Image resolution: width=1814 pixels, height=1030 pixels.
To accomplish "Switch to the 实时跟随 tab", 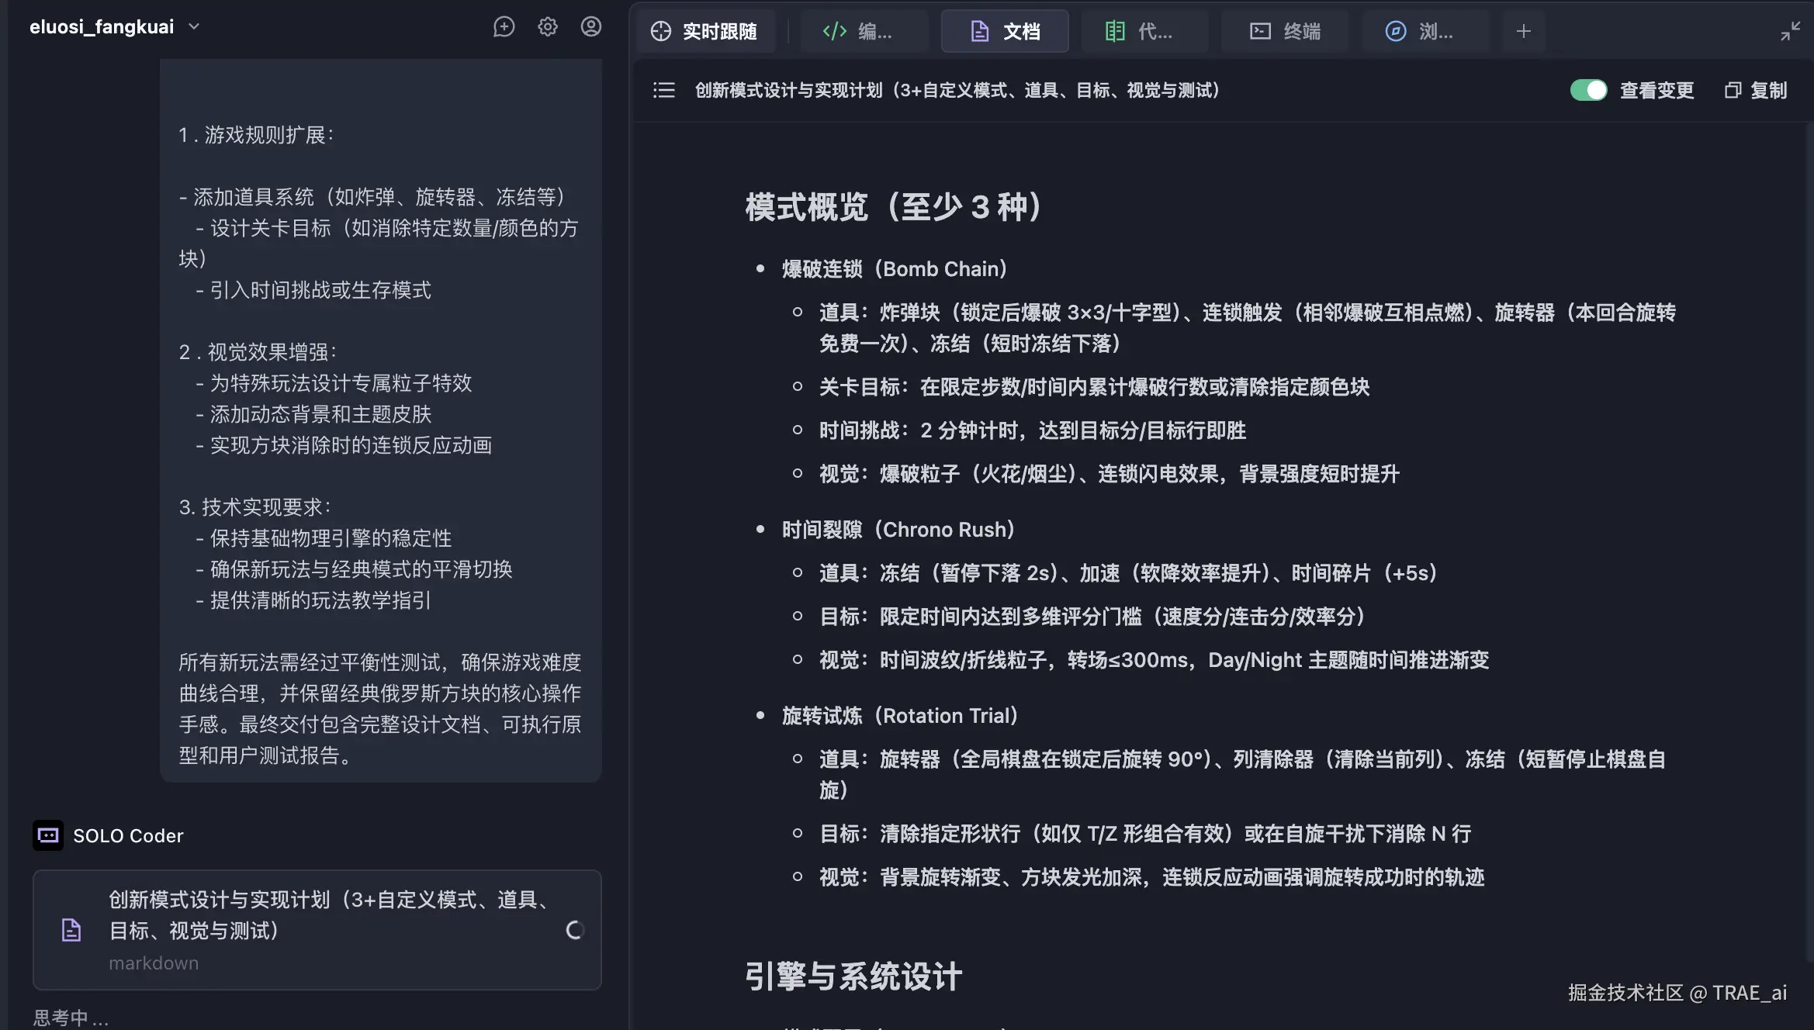I will point(705,31).
